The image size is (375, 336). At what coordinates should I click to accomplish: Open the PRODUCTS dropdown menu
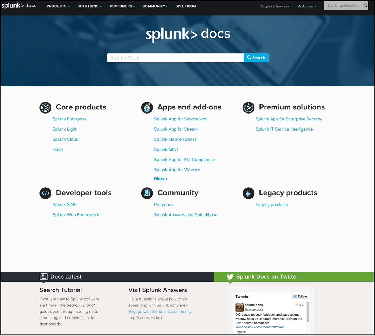(x=58, y=6)
